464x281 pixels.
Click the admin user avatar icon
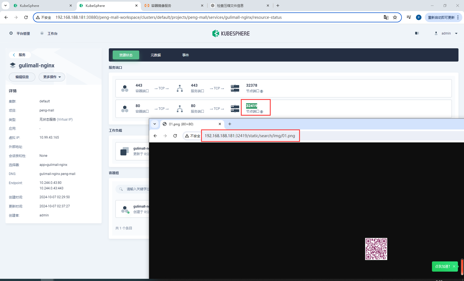tap(436, 33)
